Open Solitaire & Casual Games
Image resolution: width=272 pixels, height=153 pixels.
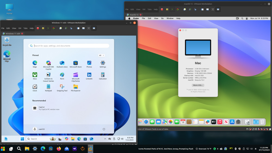coord(48,77)
